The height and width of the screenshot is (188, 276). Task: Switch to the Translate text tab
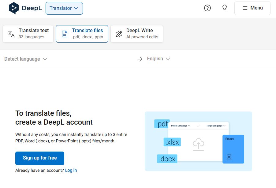click(x=28, y=34)
